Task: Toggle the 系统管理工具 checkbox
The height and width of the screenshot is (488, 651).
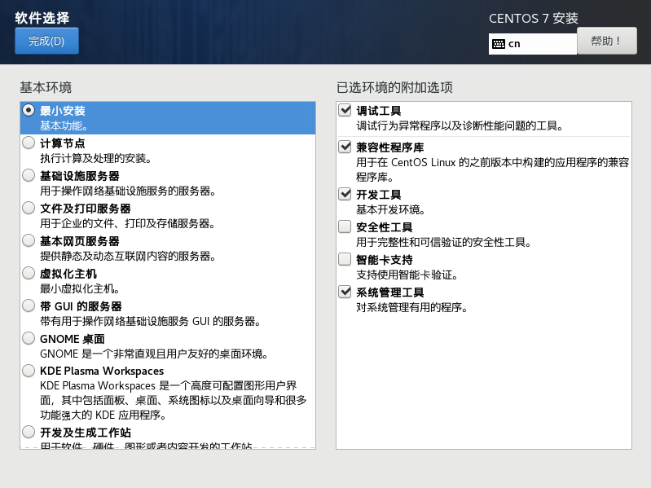Action: (345, 292)
